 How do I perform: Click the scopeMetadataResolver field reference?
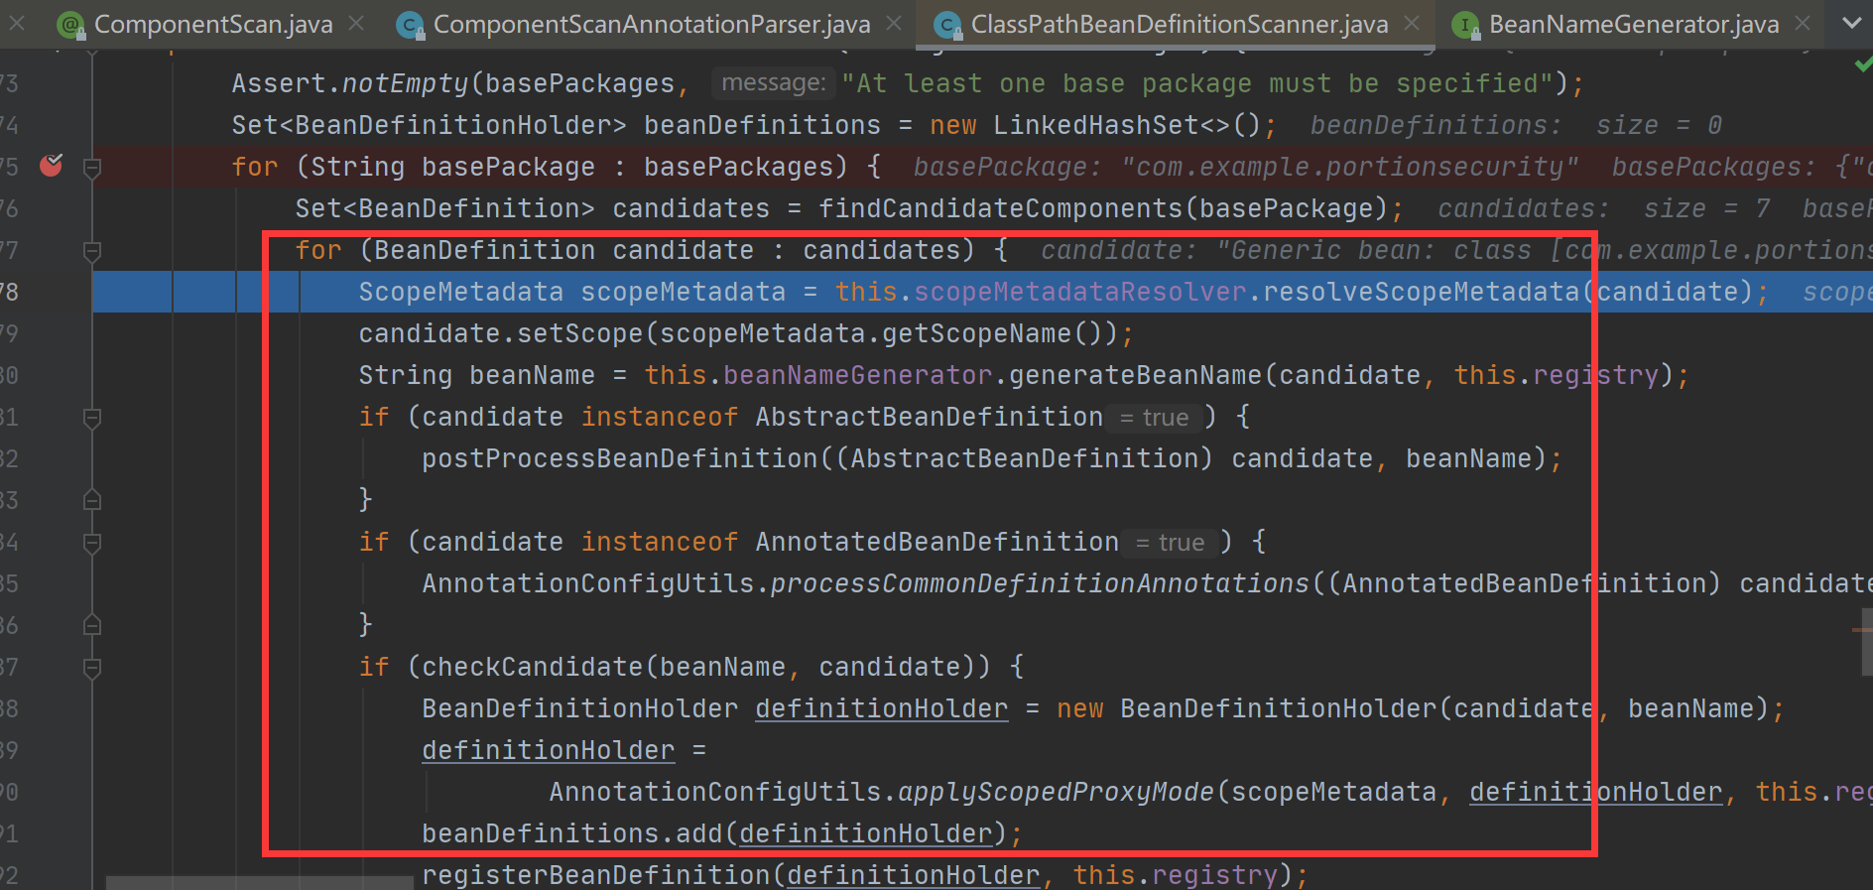pos(1079,292)
